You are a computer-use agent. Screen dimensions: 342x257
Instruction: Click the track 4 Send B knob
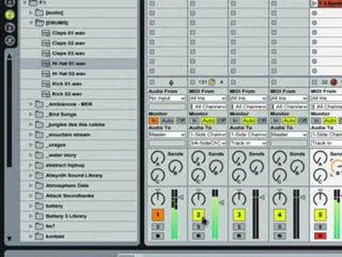[297, 166]
